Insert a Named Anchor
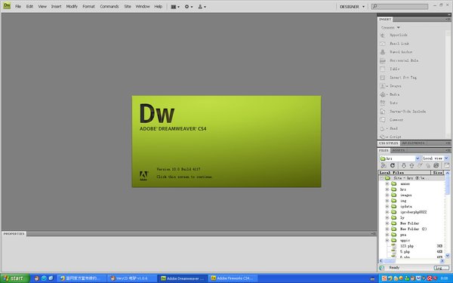The image size is (453, 283). (396, 52)
